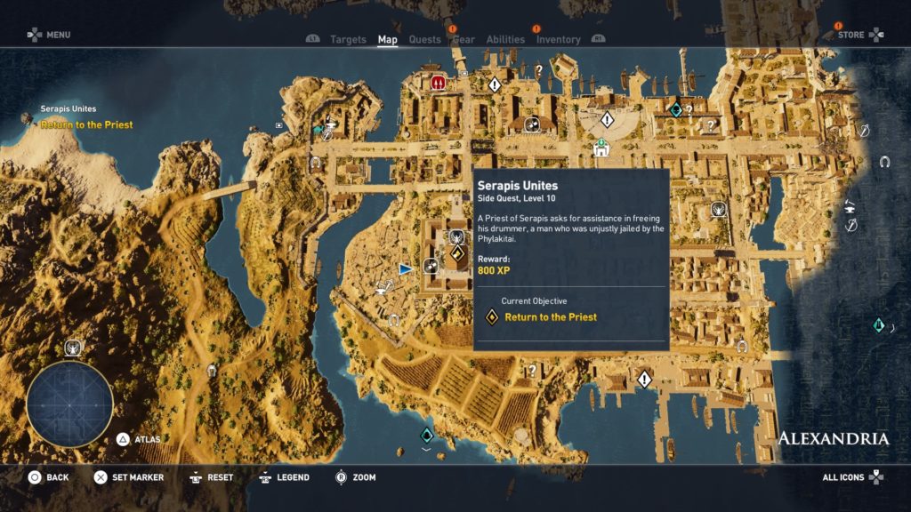Toggle the ALL ICONS filter
Screen dimensions: 911x512
tap(853, 477)
